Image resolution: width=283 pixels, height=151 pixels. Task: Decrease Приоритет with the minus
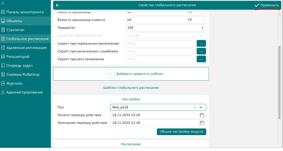[195, 28]
